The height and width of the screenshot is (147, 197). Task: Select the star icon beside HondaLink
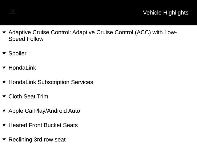tap(4, 67)
